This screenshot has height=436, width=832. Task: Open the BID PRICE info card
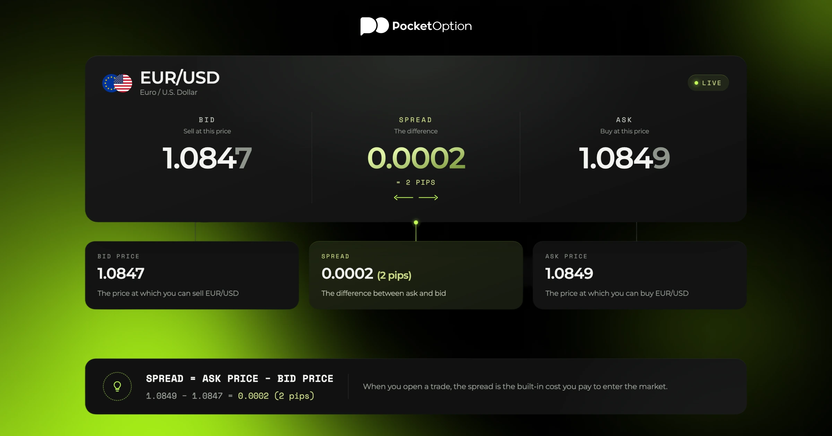click(x=192, y=275)
